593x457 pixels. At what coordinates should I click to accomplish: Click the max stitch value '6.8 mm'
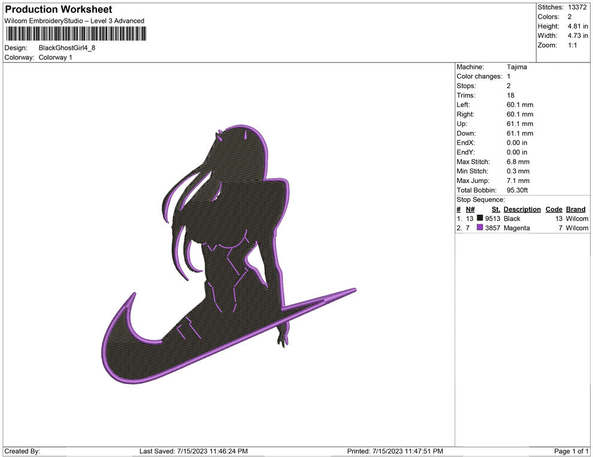(x=518, y=162)
